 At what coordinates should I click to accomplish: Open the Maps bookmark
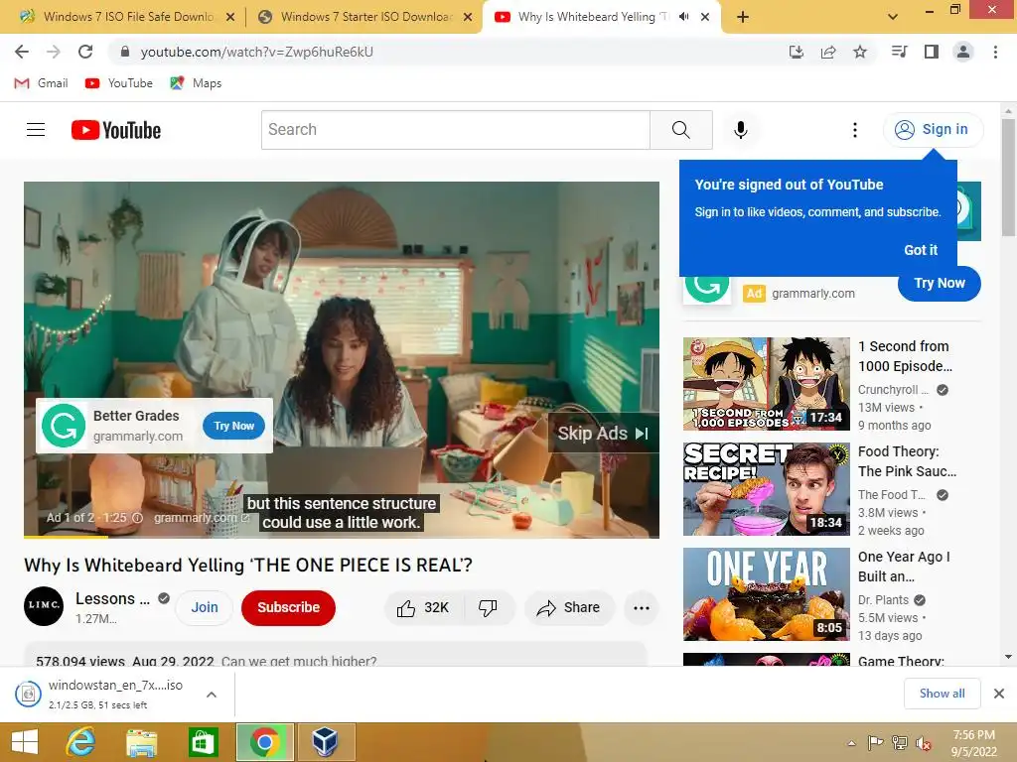[196, 83]
